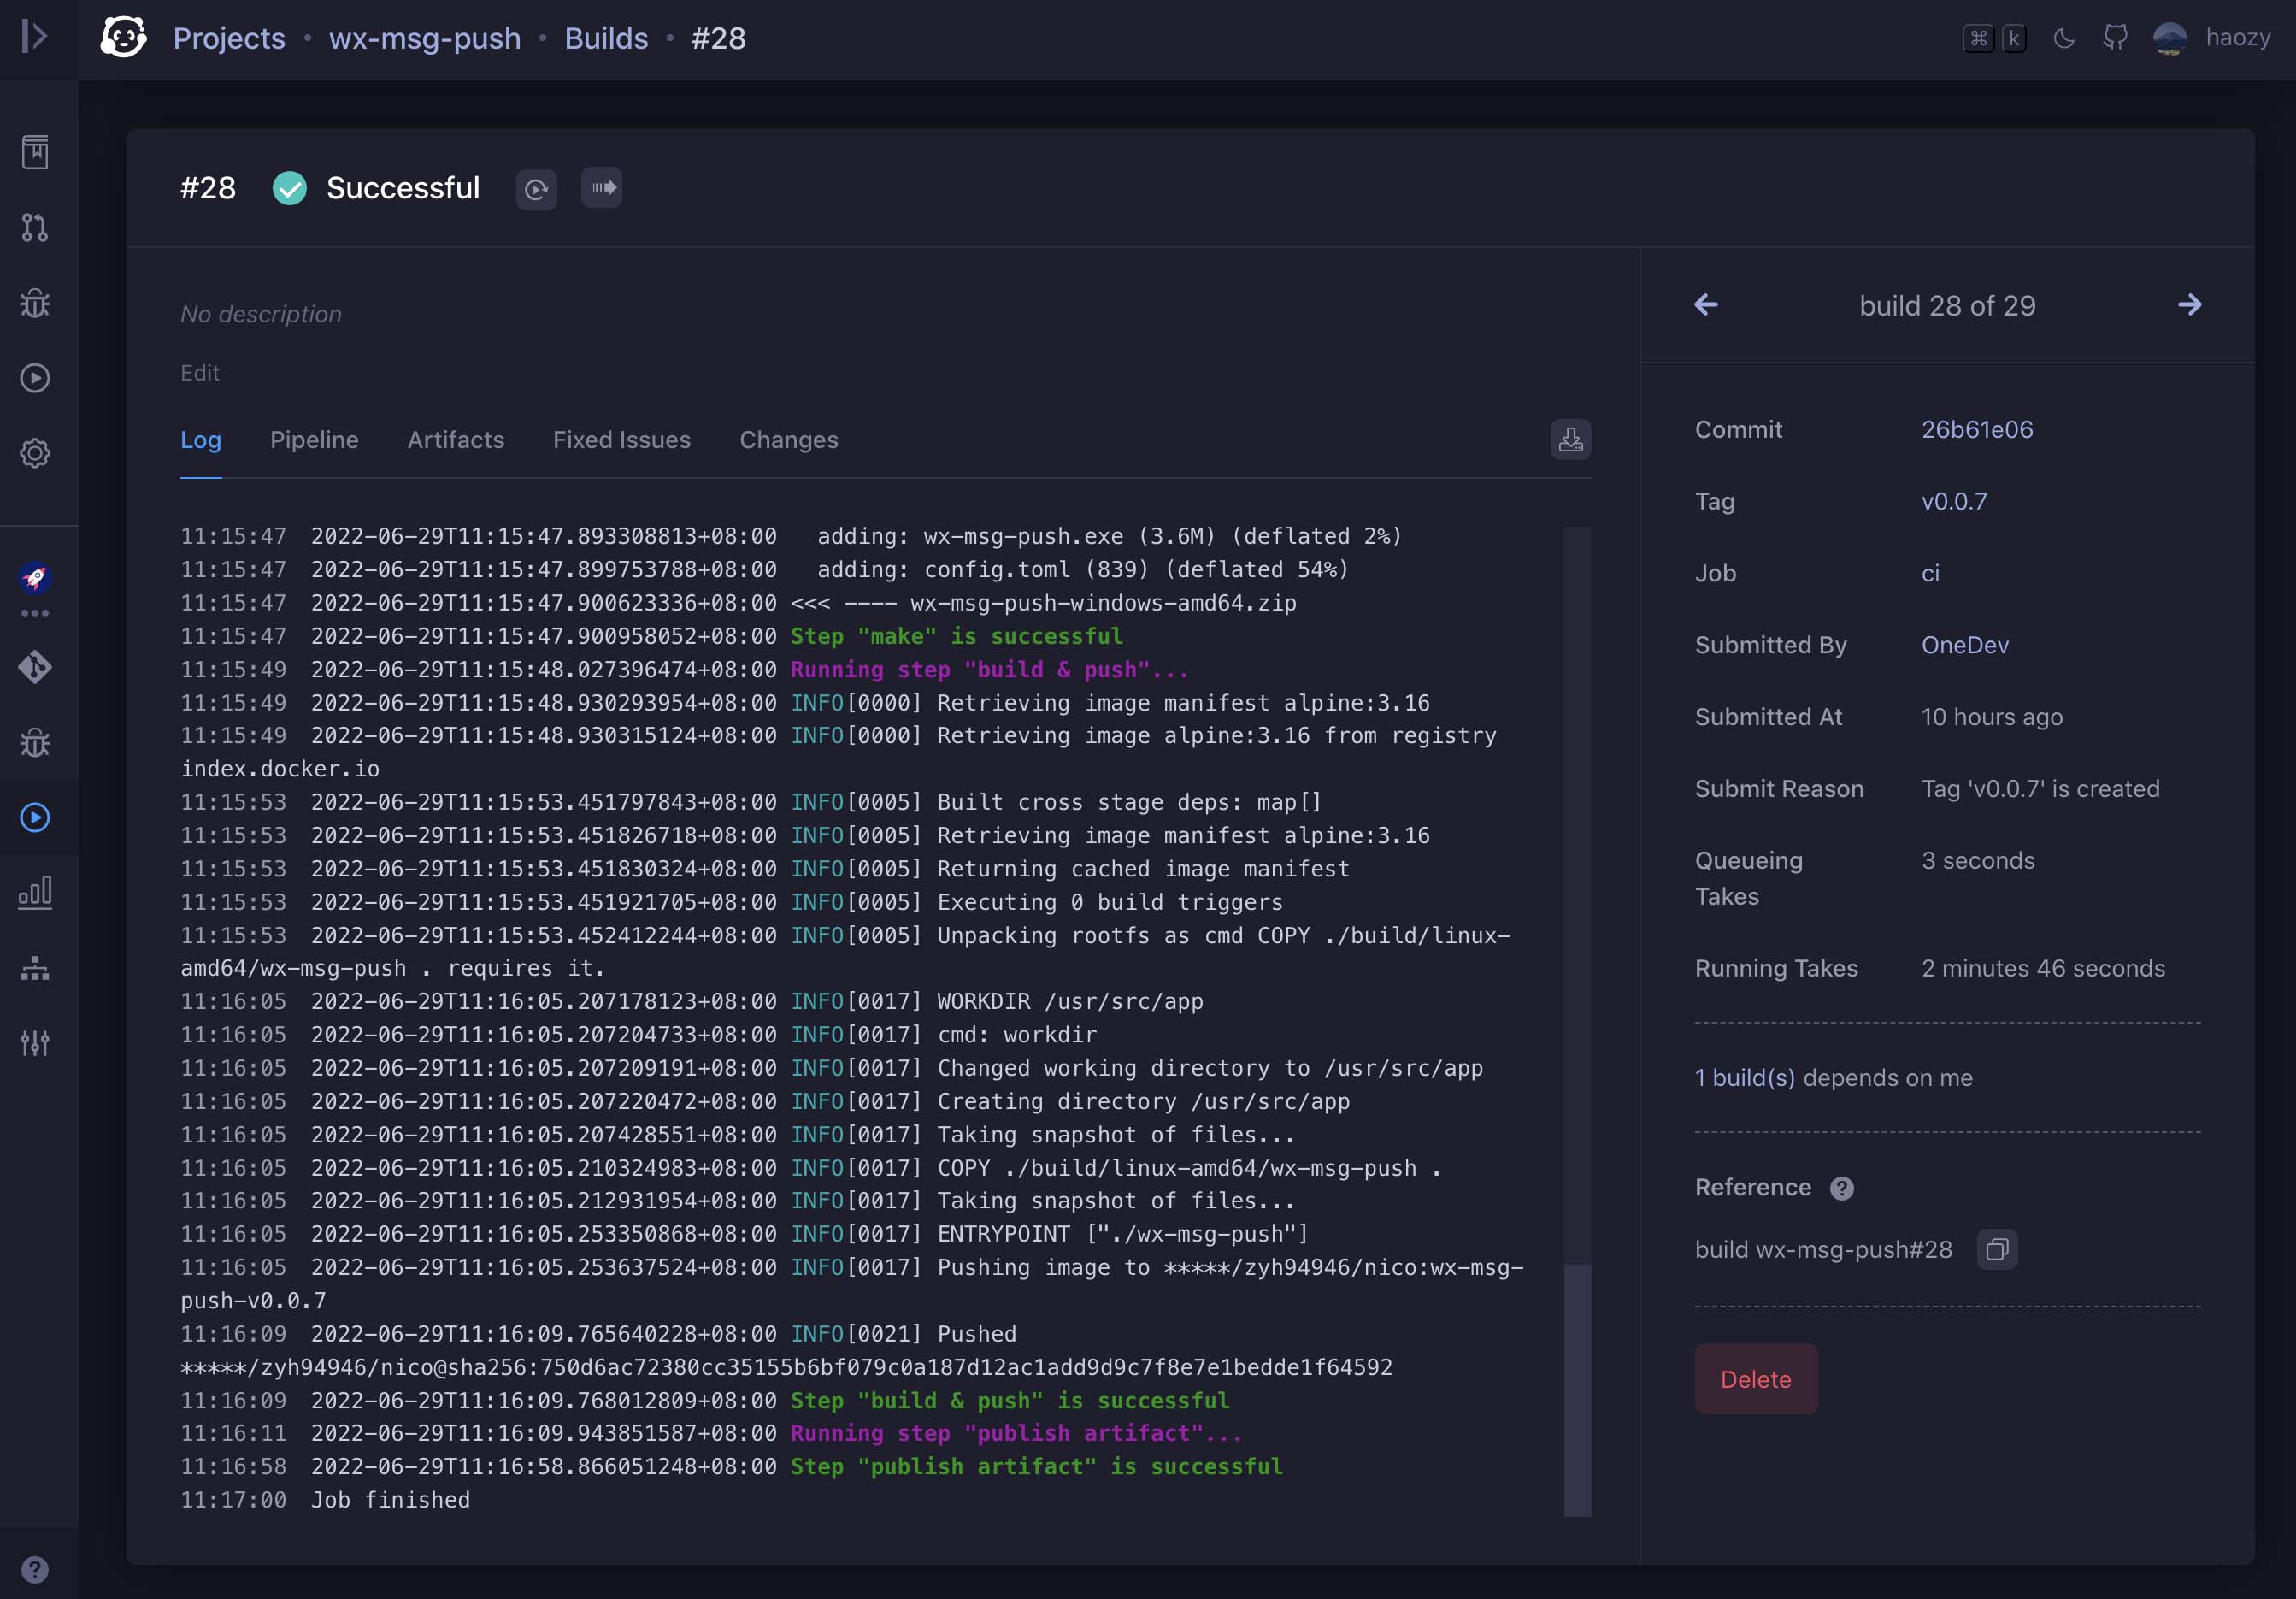
Task: Click Edit under the description
Action: [200, 373]
